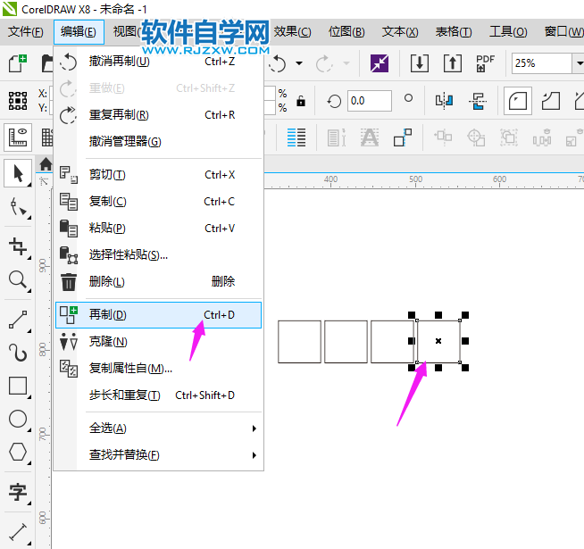Select the Crop tool
Screen dimensions: 584x549
(18, 246)
